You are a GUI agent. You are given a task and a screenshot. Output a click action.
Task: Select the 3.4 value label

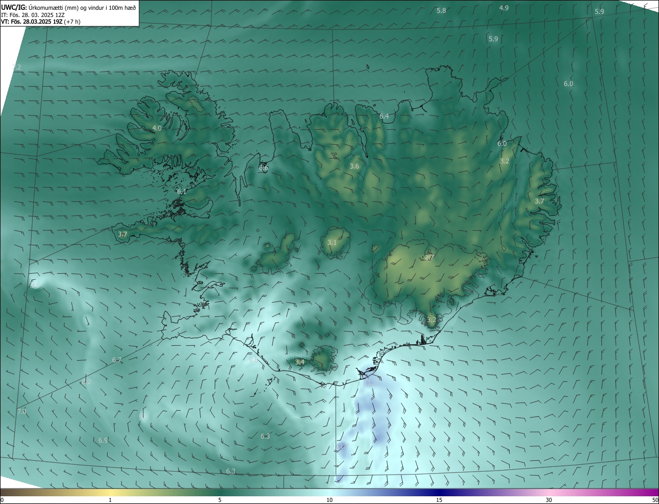click(x=300, y=362)
